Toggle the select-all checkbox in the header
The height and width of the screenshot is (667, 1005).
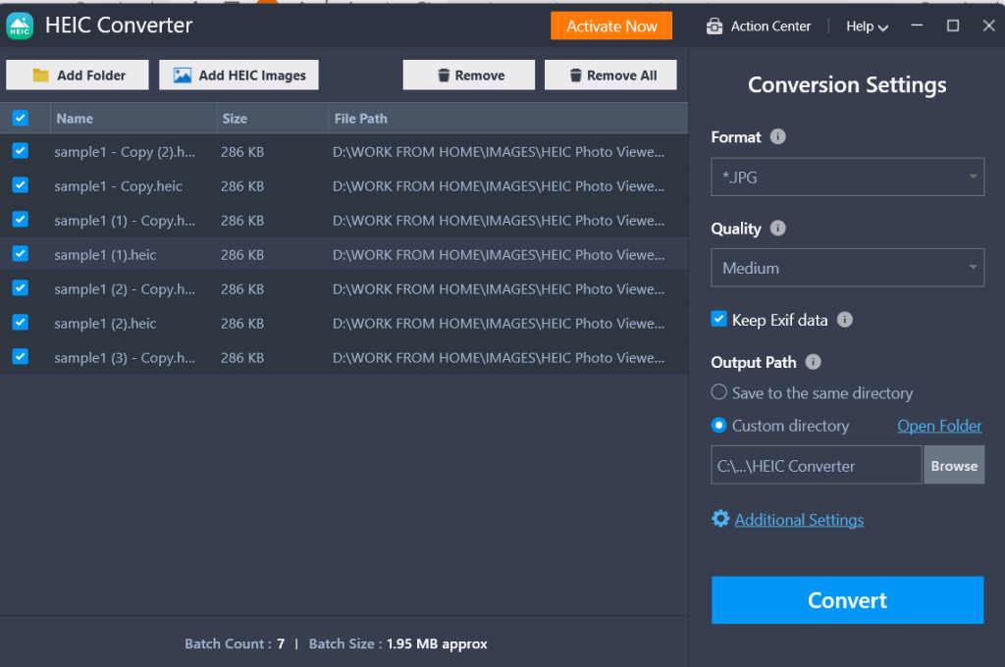coord(20,118)
